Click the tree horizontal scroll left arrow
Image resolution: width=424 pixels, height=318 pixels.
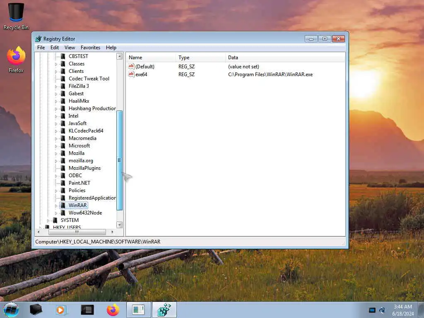pos(39,232)
